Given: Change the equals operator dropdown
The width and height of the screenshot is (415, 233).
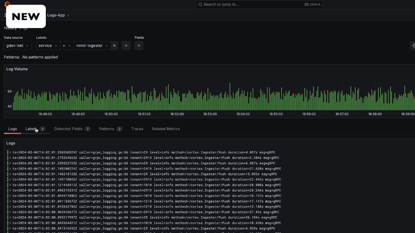Looking at the screenshot, I should (x=66, y=45).
